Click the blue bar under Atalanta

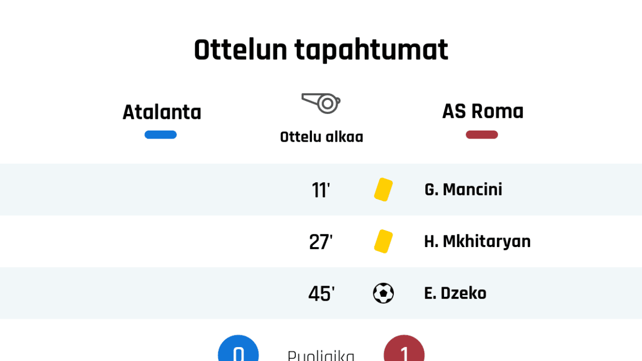tap(160, 135)
